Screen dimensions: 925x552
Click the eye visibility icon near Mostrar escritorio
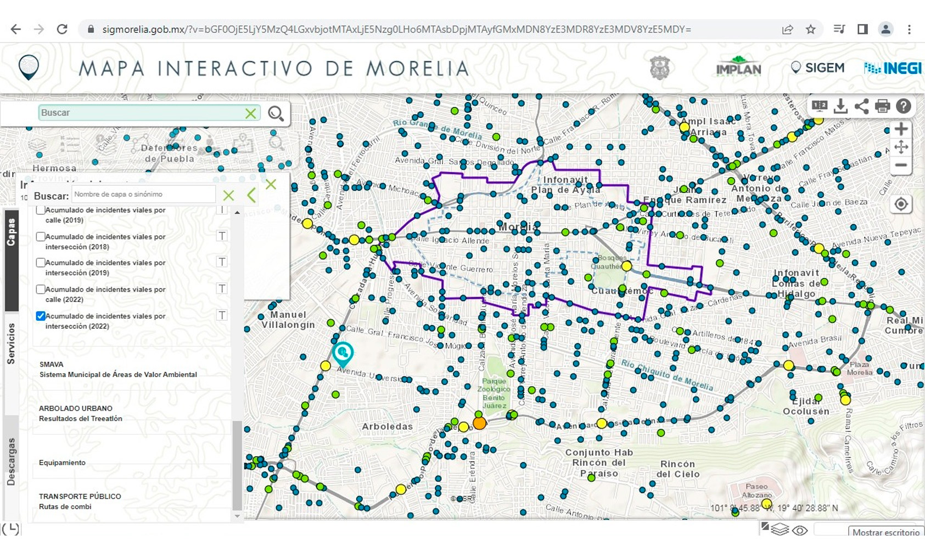coord(800,531)
